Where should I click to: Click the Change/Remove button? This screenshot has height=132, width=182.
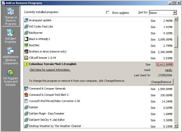[x=161, y=82]
